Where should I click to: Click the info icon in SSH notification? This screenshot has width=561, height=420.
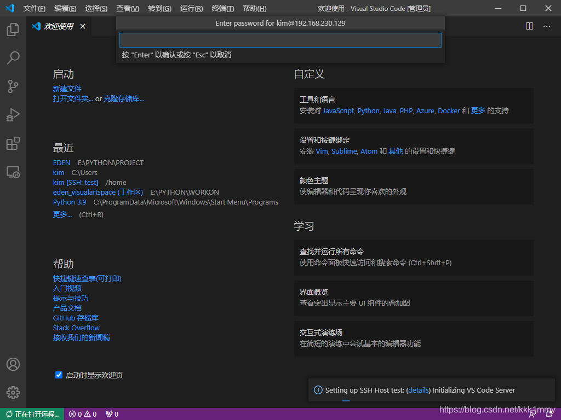318,390
